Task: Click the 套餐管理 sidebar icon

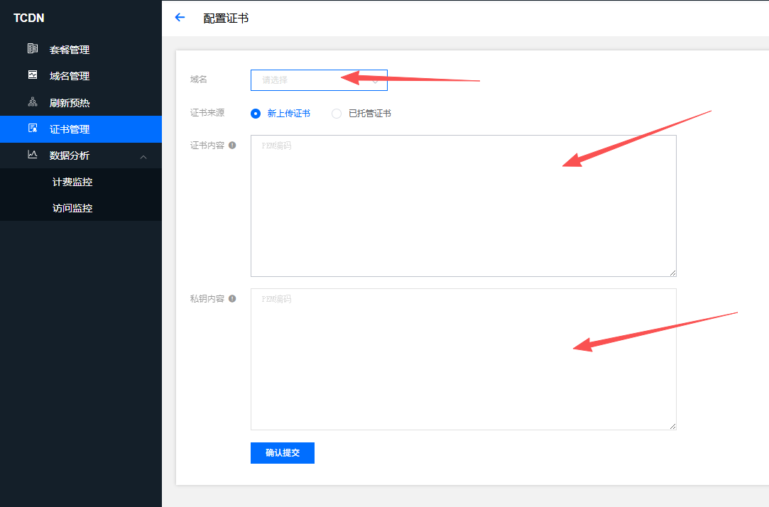Action: (x=33, y=49)
